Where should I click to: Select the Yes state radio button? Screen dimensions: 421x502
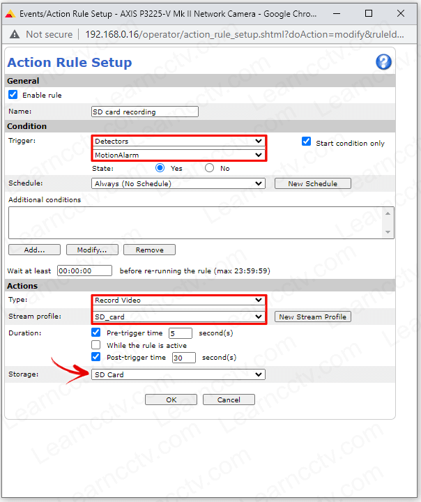[x=160, y=168]
